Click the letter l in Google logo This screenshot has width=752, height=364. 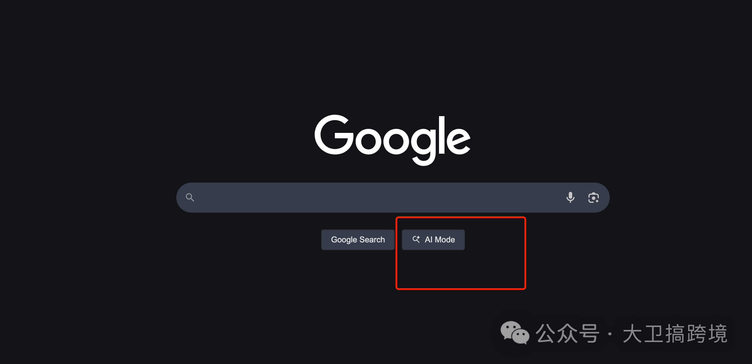(x=441, y=135)
